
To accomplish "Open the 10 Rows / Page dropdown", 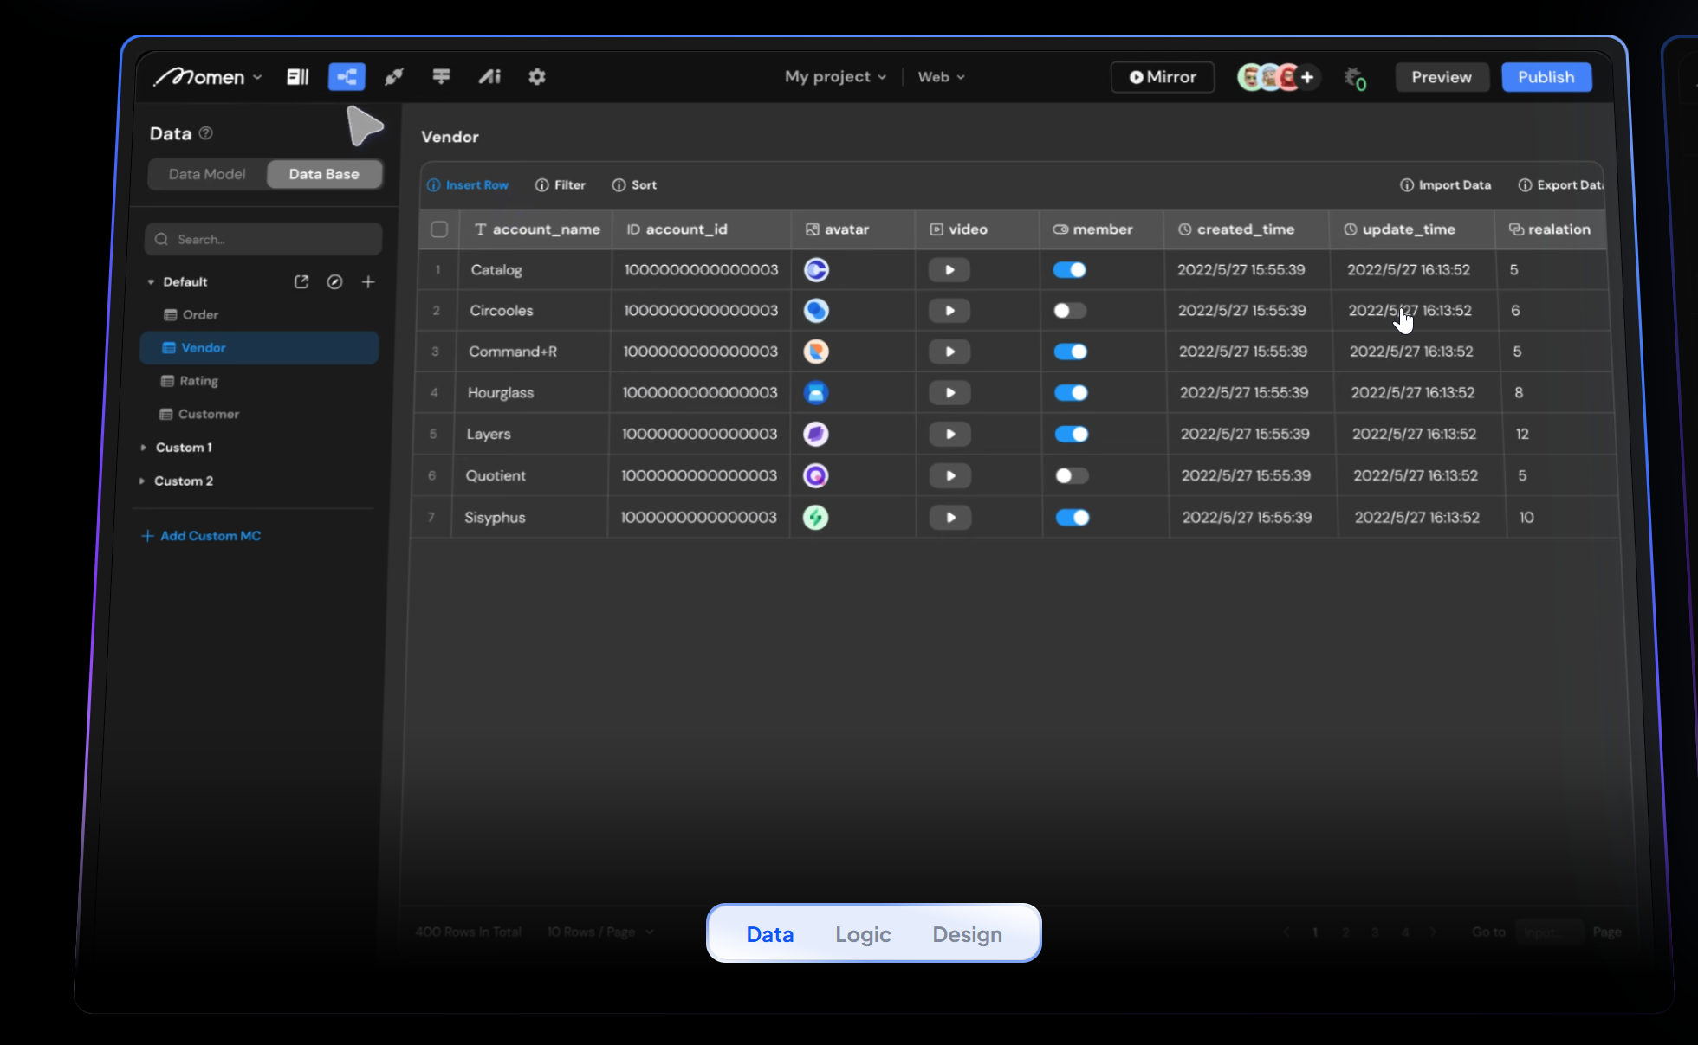I will click(x=600, y=932).
